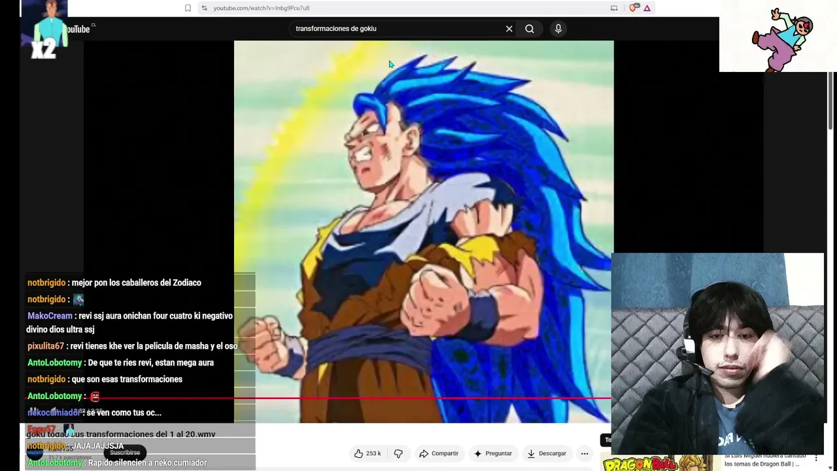The height and width of the screenshot is (471, 837).
Task: Open site information icon in address bar
Action: [204, 8]
